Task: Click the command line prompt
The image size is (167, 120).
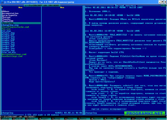Action: point(18,117)
